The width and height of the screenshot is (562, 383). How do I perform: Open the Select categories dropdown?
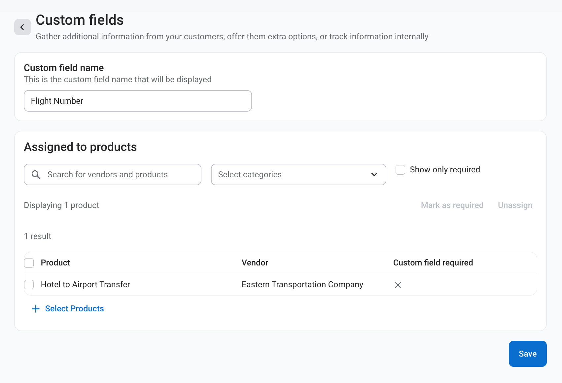click(x=299, y=174)
